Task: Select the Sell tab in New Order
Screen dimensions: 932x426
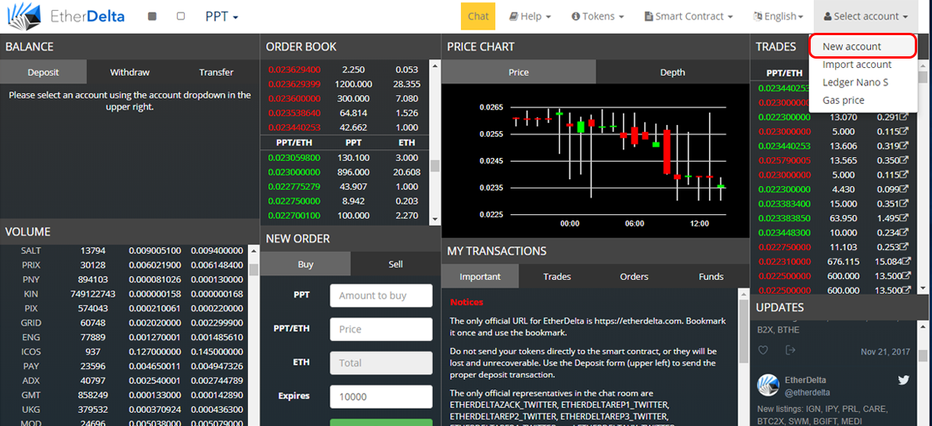Action: [x=396, y=264]
